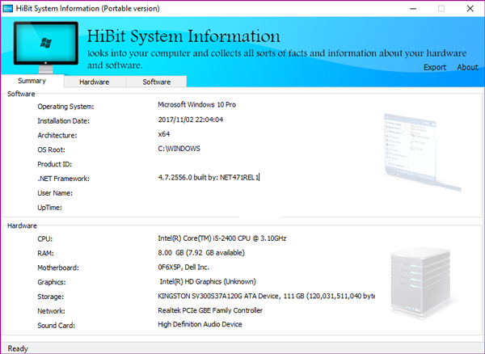Click the monitor logo in the banner

46,47
